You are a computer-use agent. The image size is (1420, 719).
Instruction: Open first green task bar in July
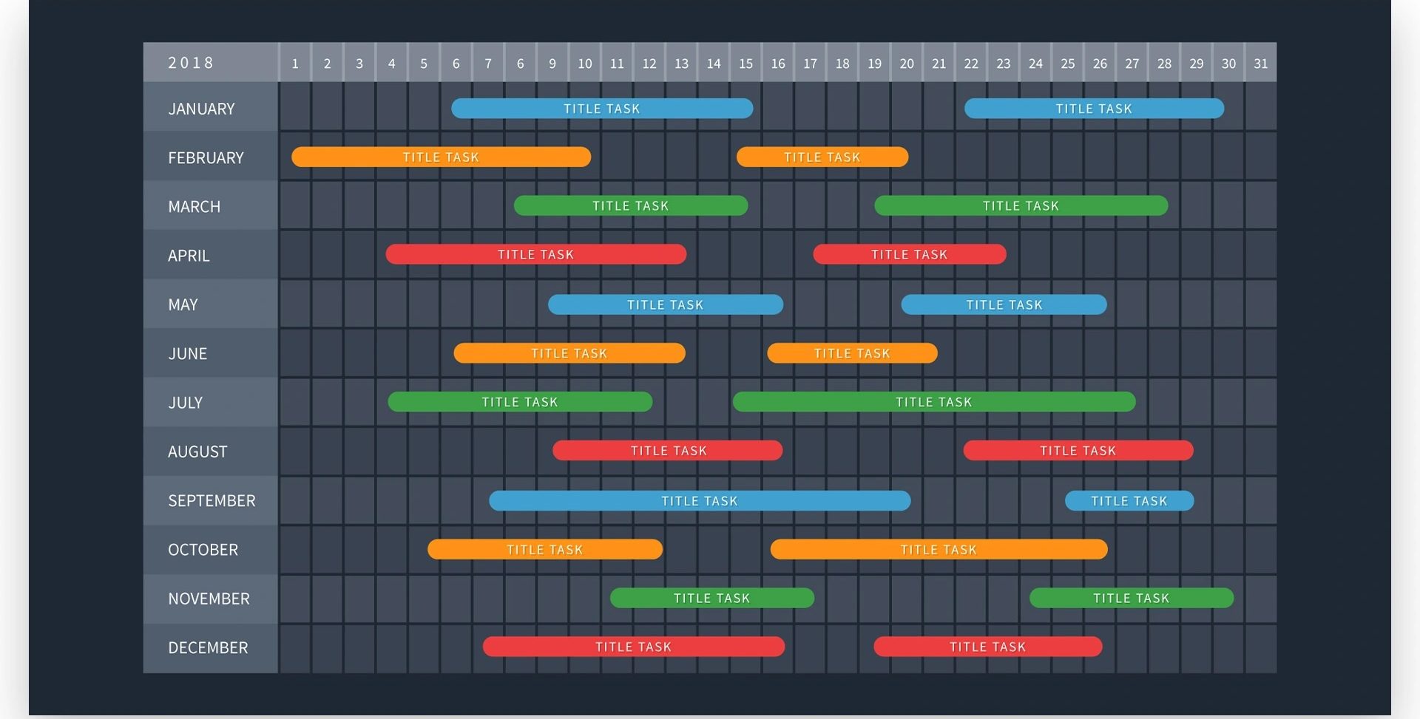520,402
